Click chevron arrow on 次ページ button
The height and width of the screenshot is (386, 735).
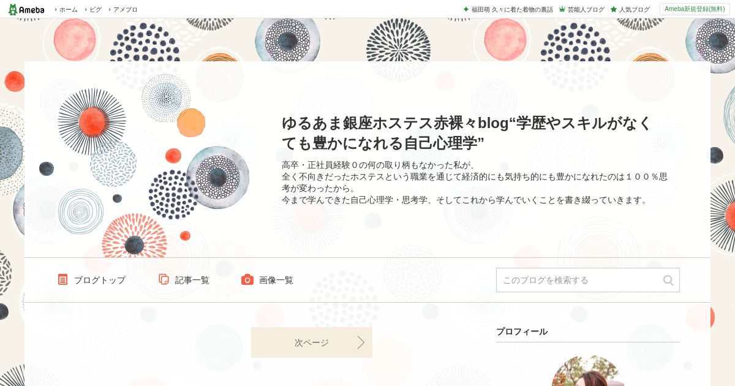(361, 342)
